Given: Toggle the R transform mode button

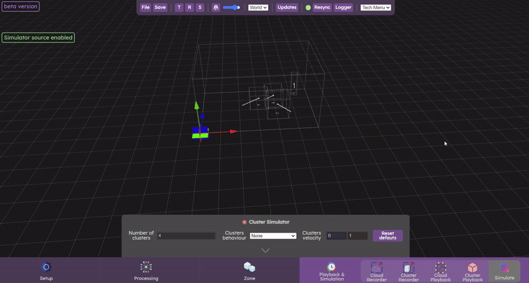Looking at the screenshot, I should pyautogui.click(x=189, y=7).
